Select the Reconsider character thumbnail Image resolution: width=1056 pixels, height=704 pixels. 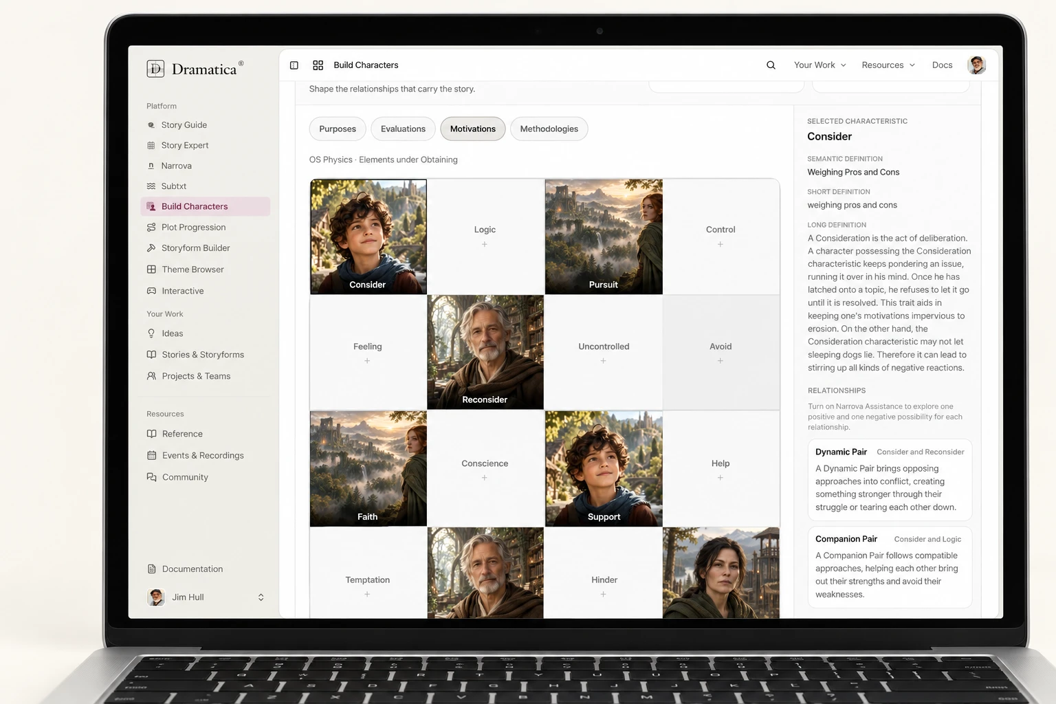tap(485, 352)
